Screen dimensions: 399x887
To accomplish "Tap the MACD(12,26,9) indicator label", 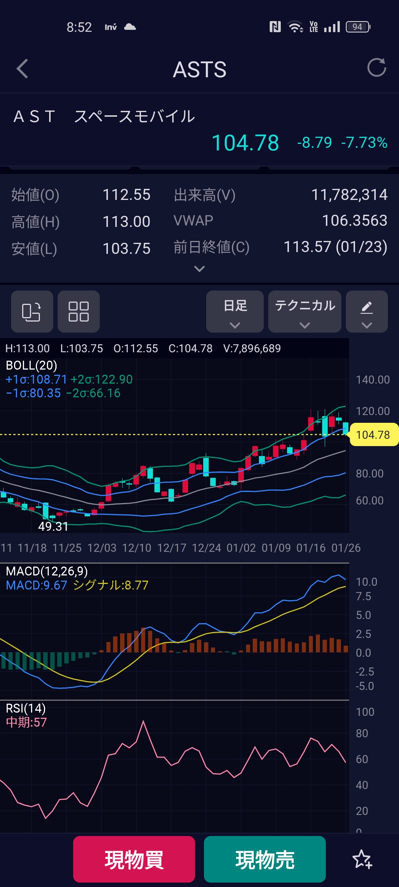I will pyautogui.click(x=47, y=571).
